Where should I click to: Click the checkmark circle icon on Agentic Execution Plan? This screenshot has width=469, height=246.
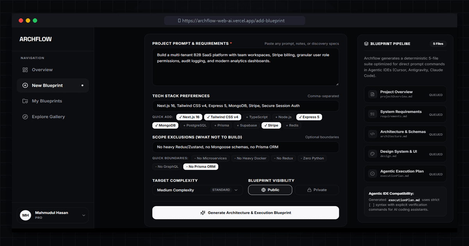click(x=372, y=173)
